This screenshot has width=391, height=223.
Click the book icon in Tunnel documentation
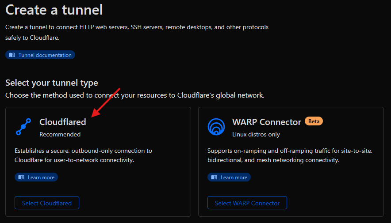click(12, 55)
